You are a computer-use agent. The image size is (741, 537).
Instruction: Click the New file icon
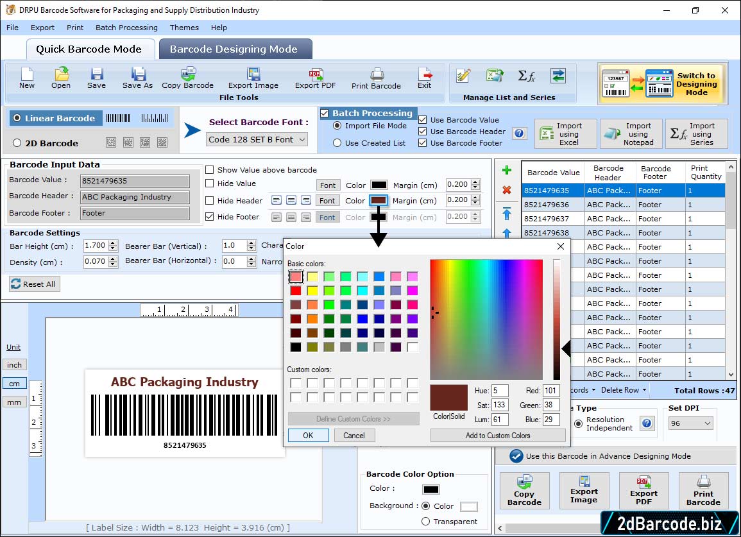27,78
